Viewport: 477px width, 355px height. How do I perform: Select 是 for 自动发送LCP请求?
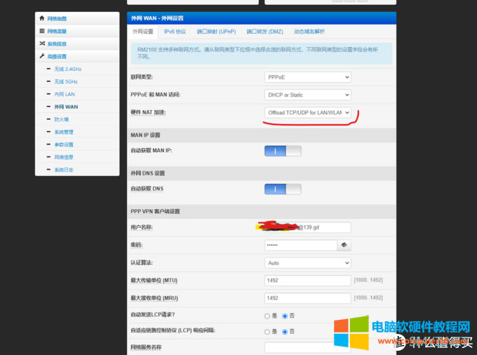coord(267,316)
